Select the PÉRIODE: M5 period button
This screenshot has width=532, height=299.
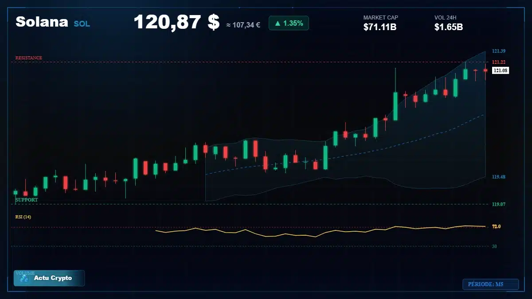point(490,284)
